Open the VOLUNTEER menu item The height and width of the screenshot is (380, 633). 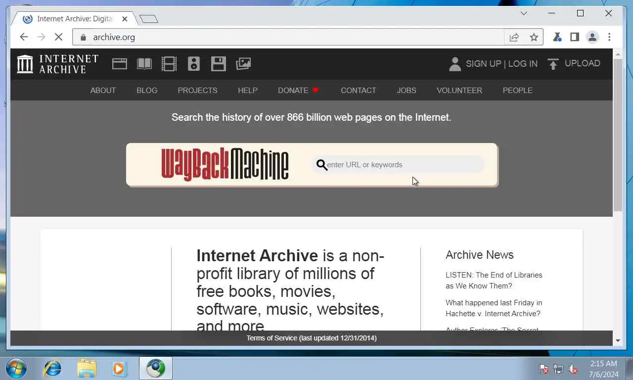(459, 91)
